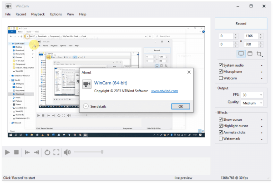This screenshot has height=183, width=273.
Task: Click the width field showing 1366
Action: pyautogui.click(x=251, y=36)
